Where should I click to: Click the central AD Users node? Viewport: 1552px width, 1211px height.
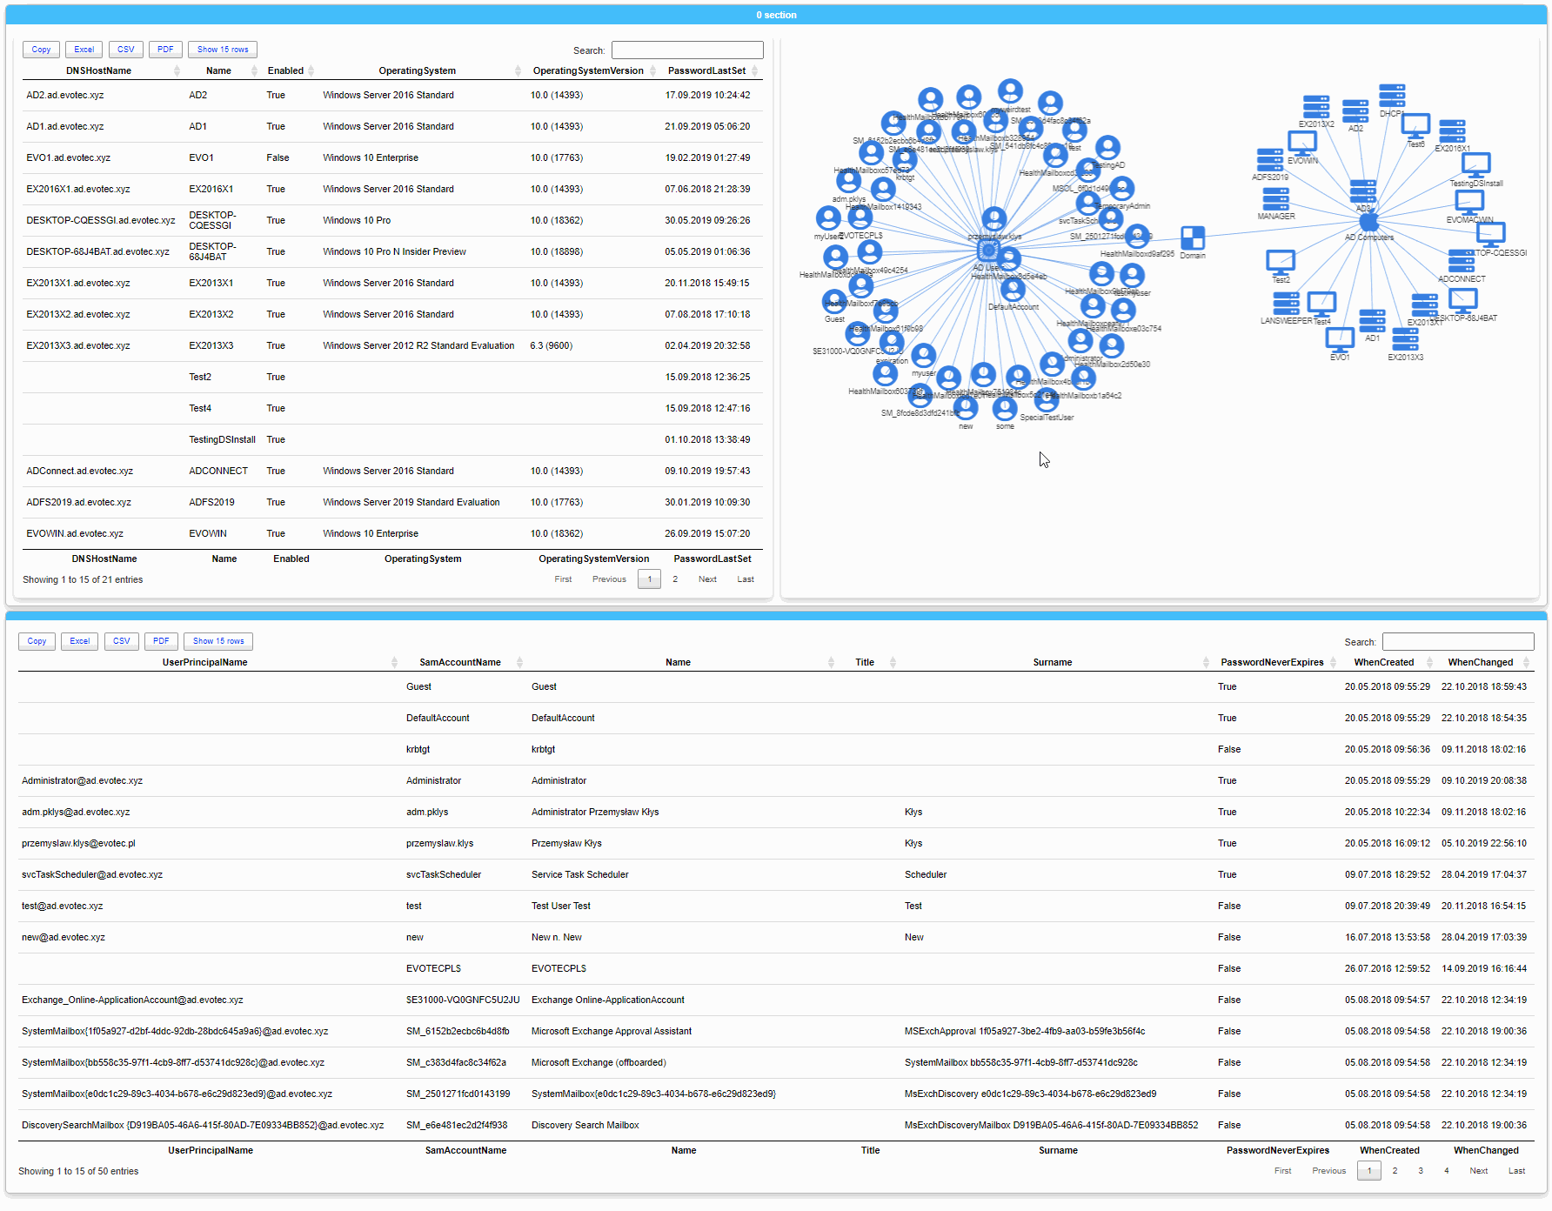click(988, 250)
